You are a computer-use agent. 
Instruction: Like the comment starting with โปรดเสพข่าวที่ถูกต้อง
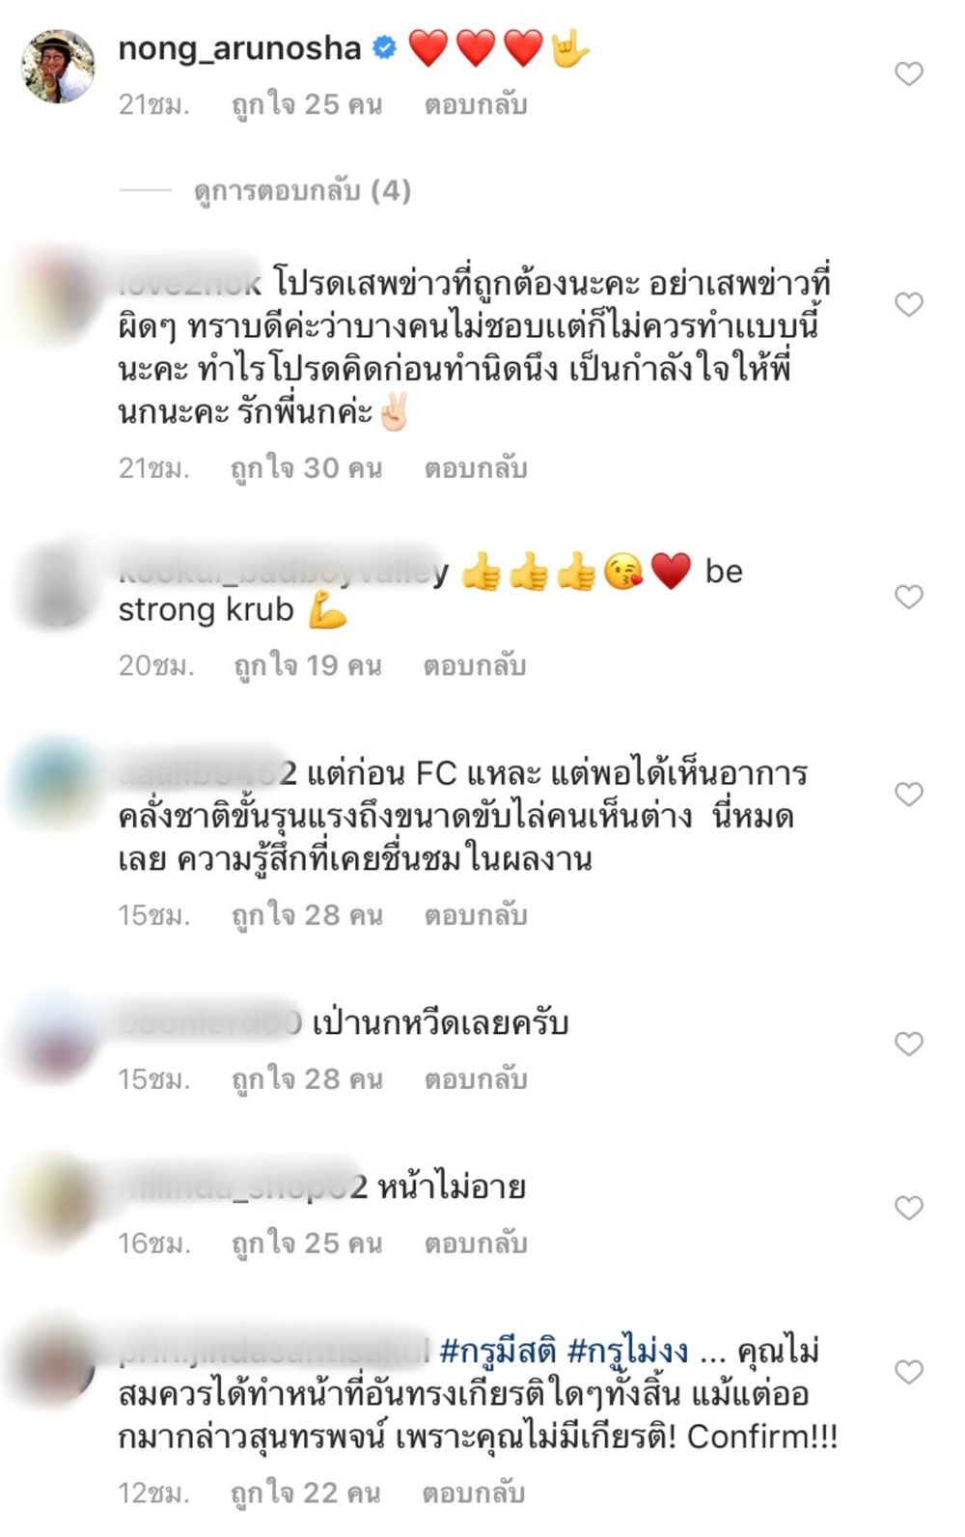coord(908,304)
